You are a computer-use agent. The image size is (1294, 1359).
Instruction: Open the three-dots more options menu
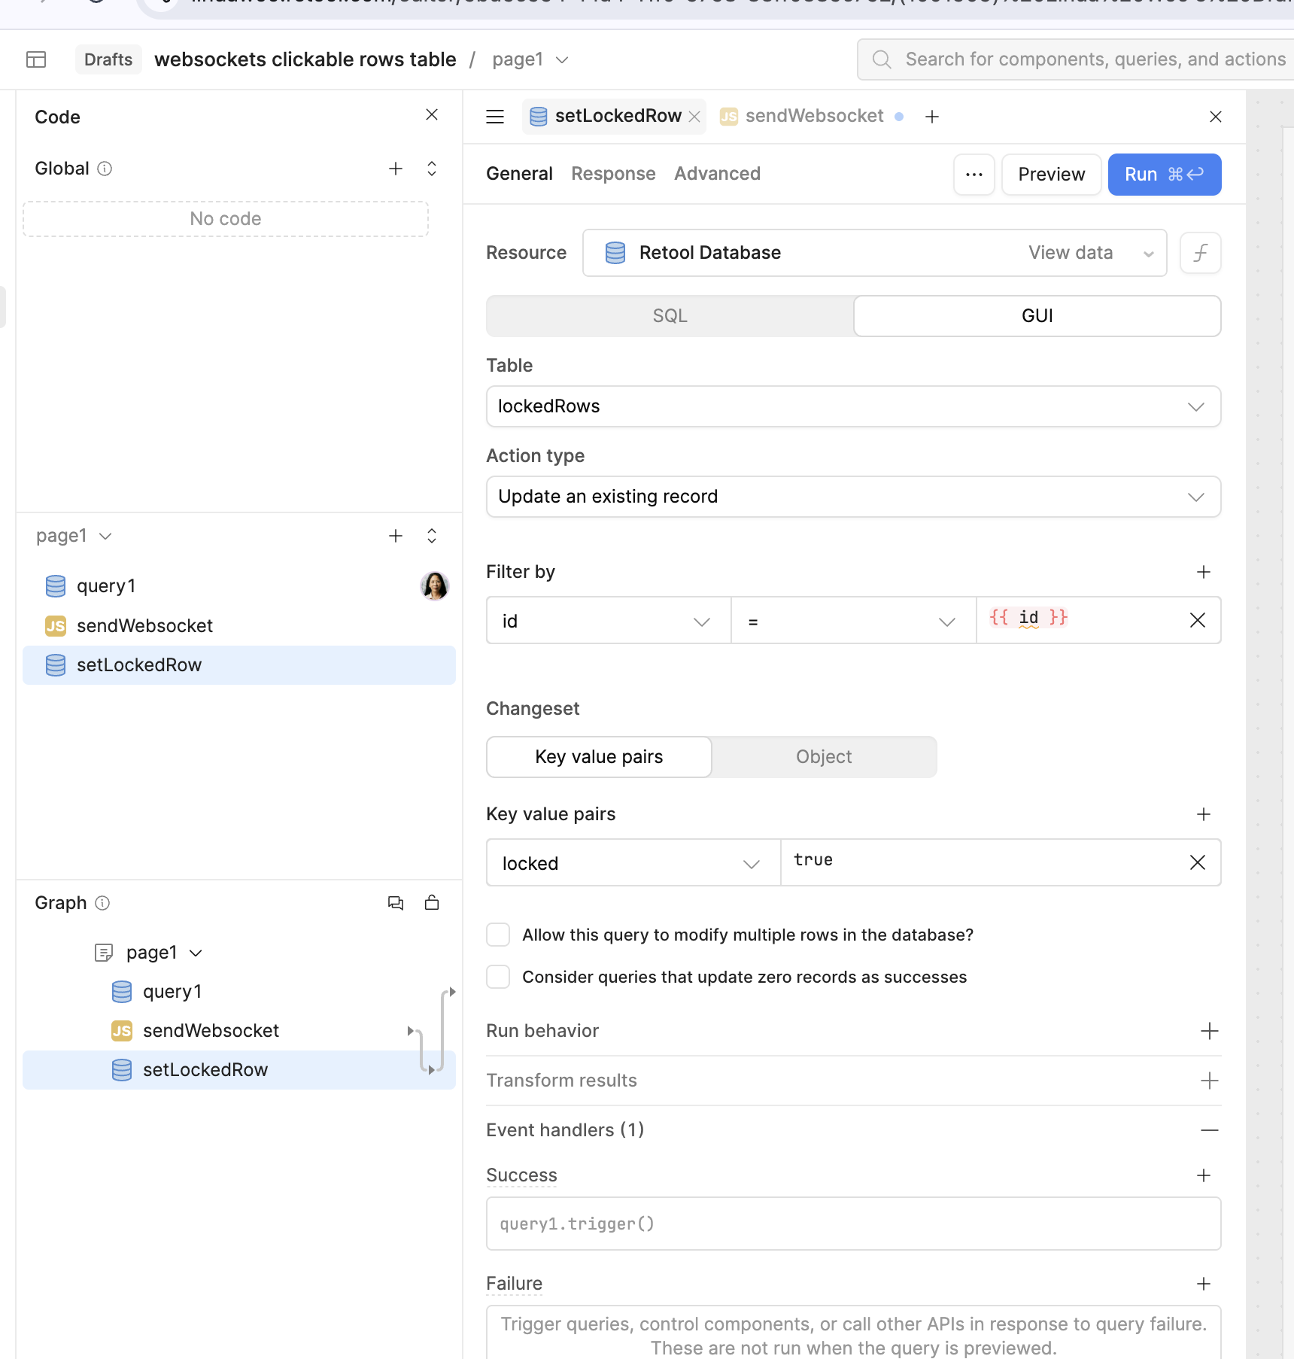[x=974, y=175]
